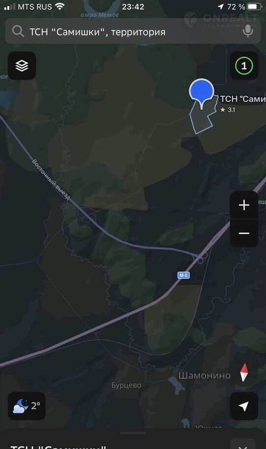This screenshot has width=266, height=449.
Task: Tap the microphone voice search icon
Action: [248, 31]
